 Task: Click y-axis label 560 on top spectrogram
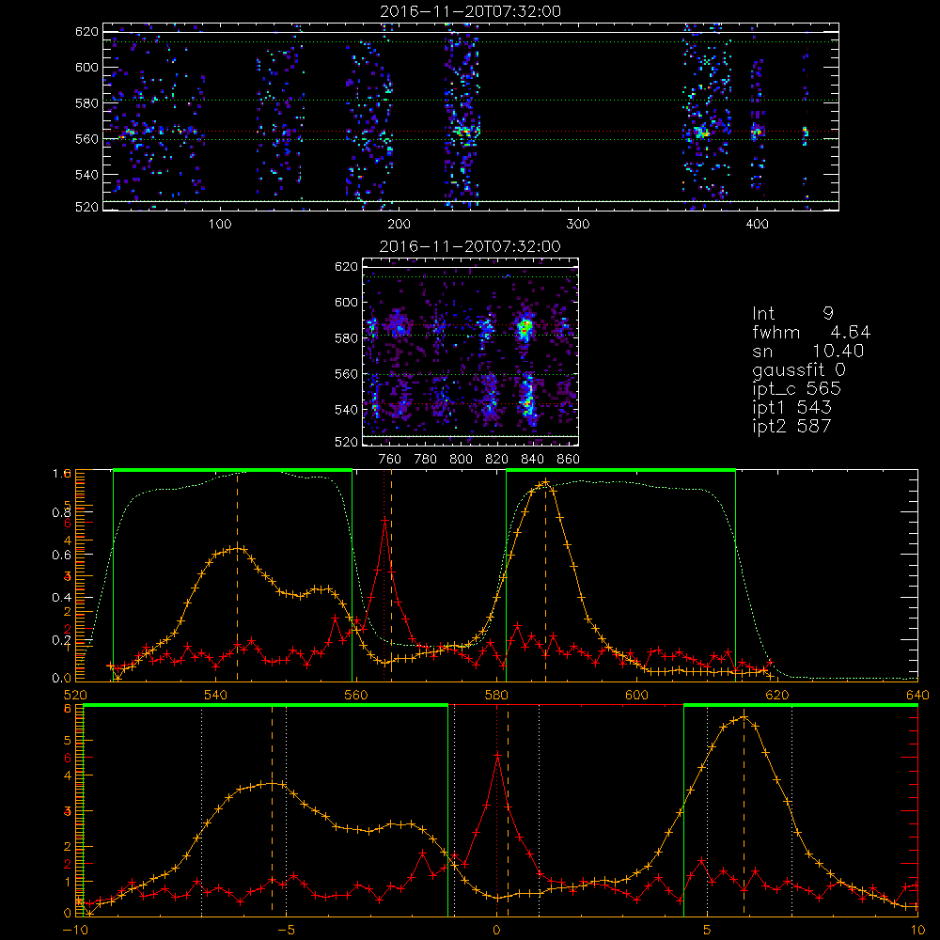86,138
